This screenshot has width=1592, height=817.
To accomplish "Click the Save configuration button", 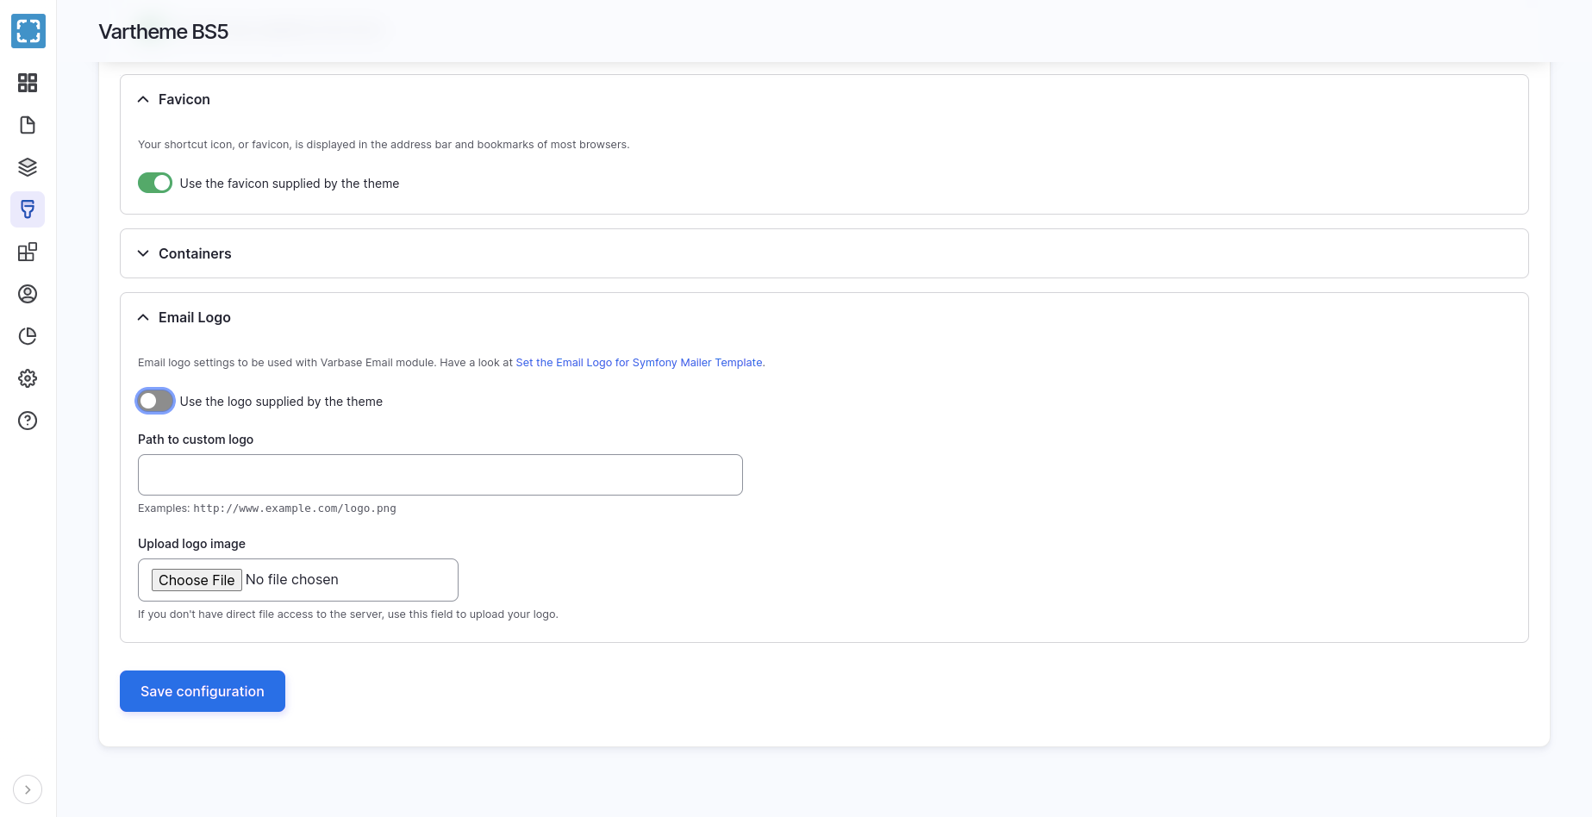I will pos(203,691).
